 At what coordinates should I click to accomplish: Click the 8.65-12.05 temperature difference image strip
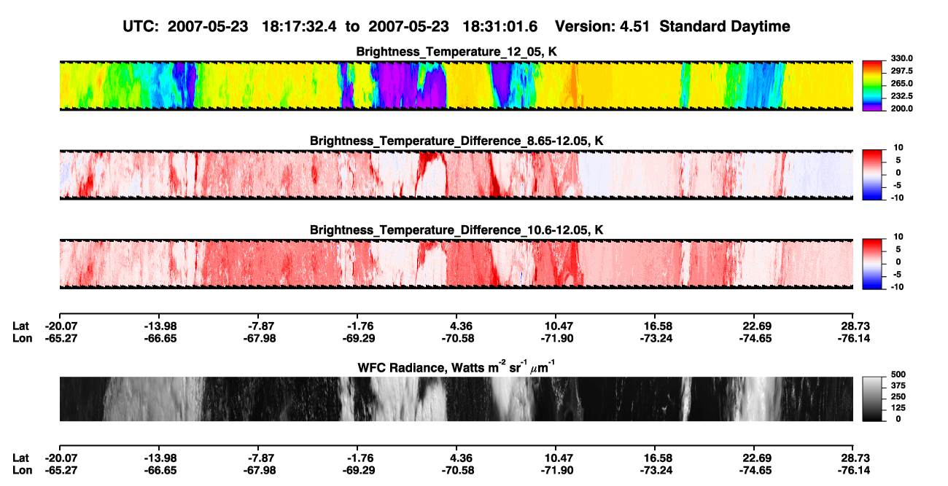click(456, 175)
